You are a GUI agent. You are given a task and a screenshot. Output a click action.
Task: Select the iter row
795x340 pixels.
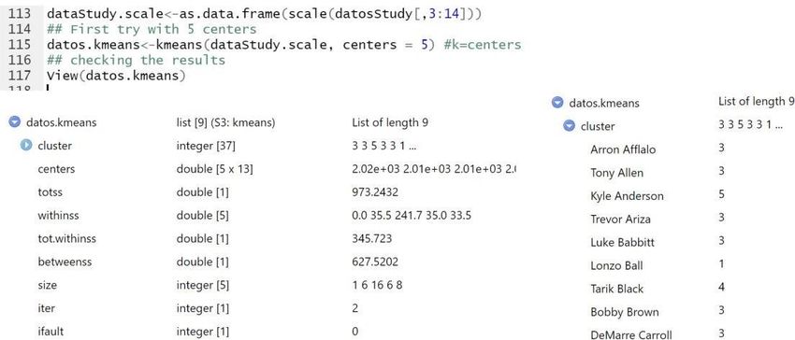pyautogui.click(x=263, y=308)
